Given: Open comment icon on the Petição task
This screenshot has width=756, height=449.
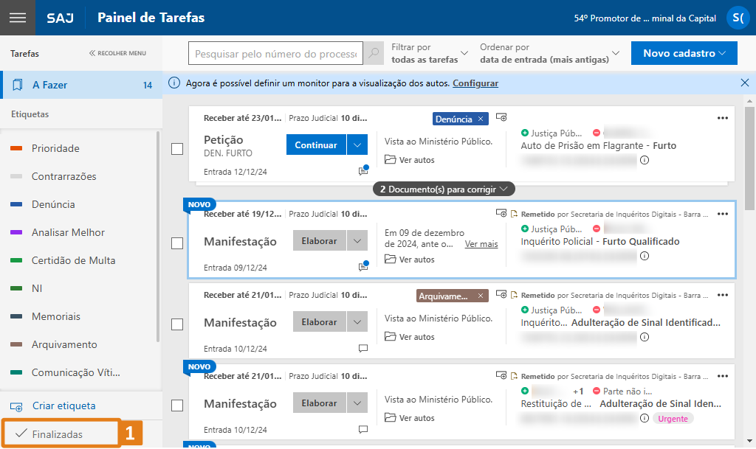Looking at the screenshot, I should pos(362,171).
